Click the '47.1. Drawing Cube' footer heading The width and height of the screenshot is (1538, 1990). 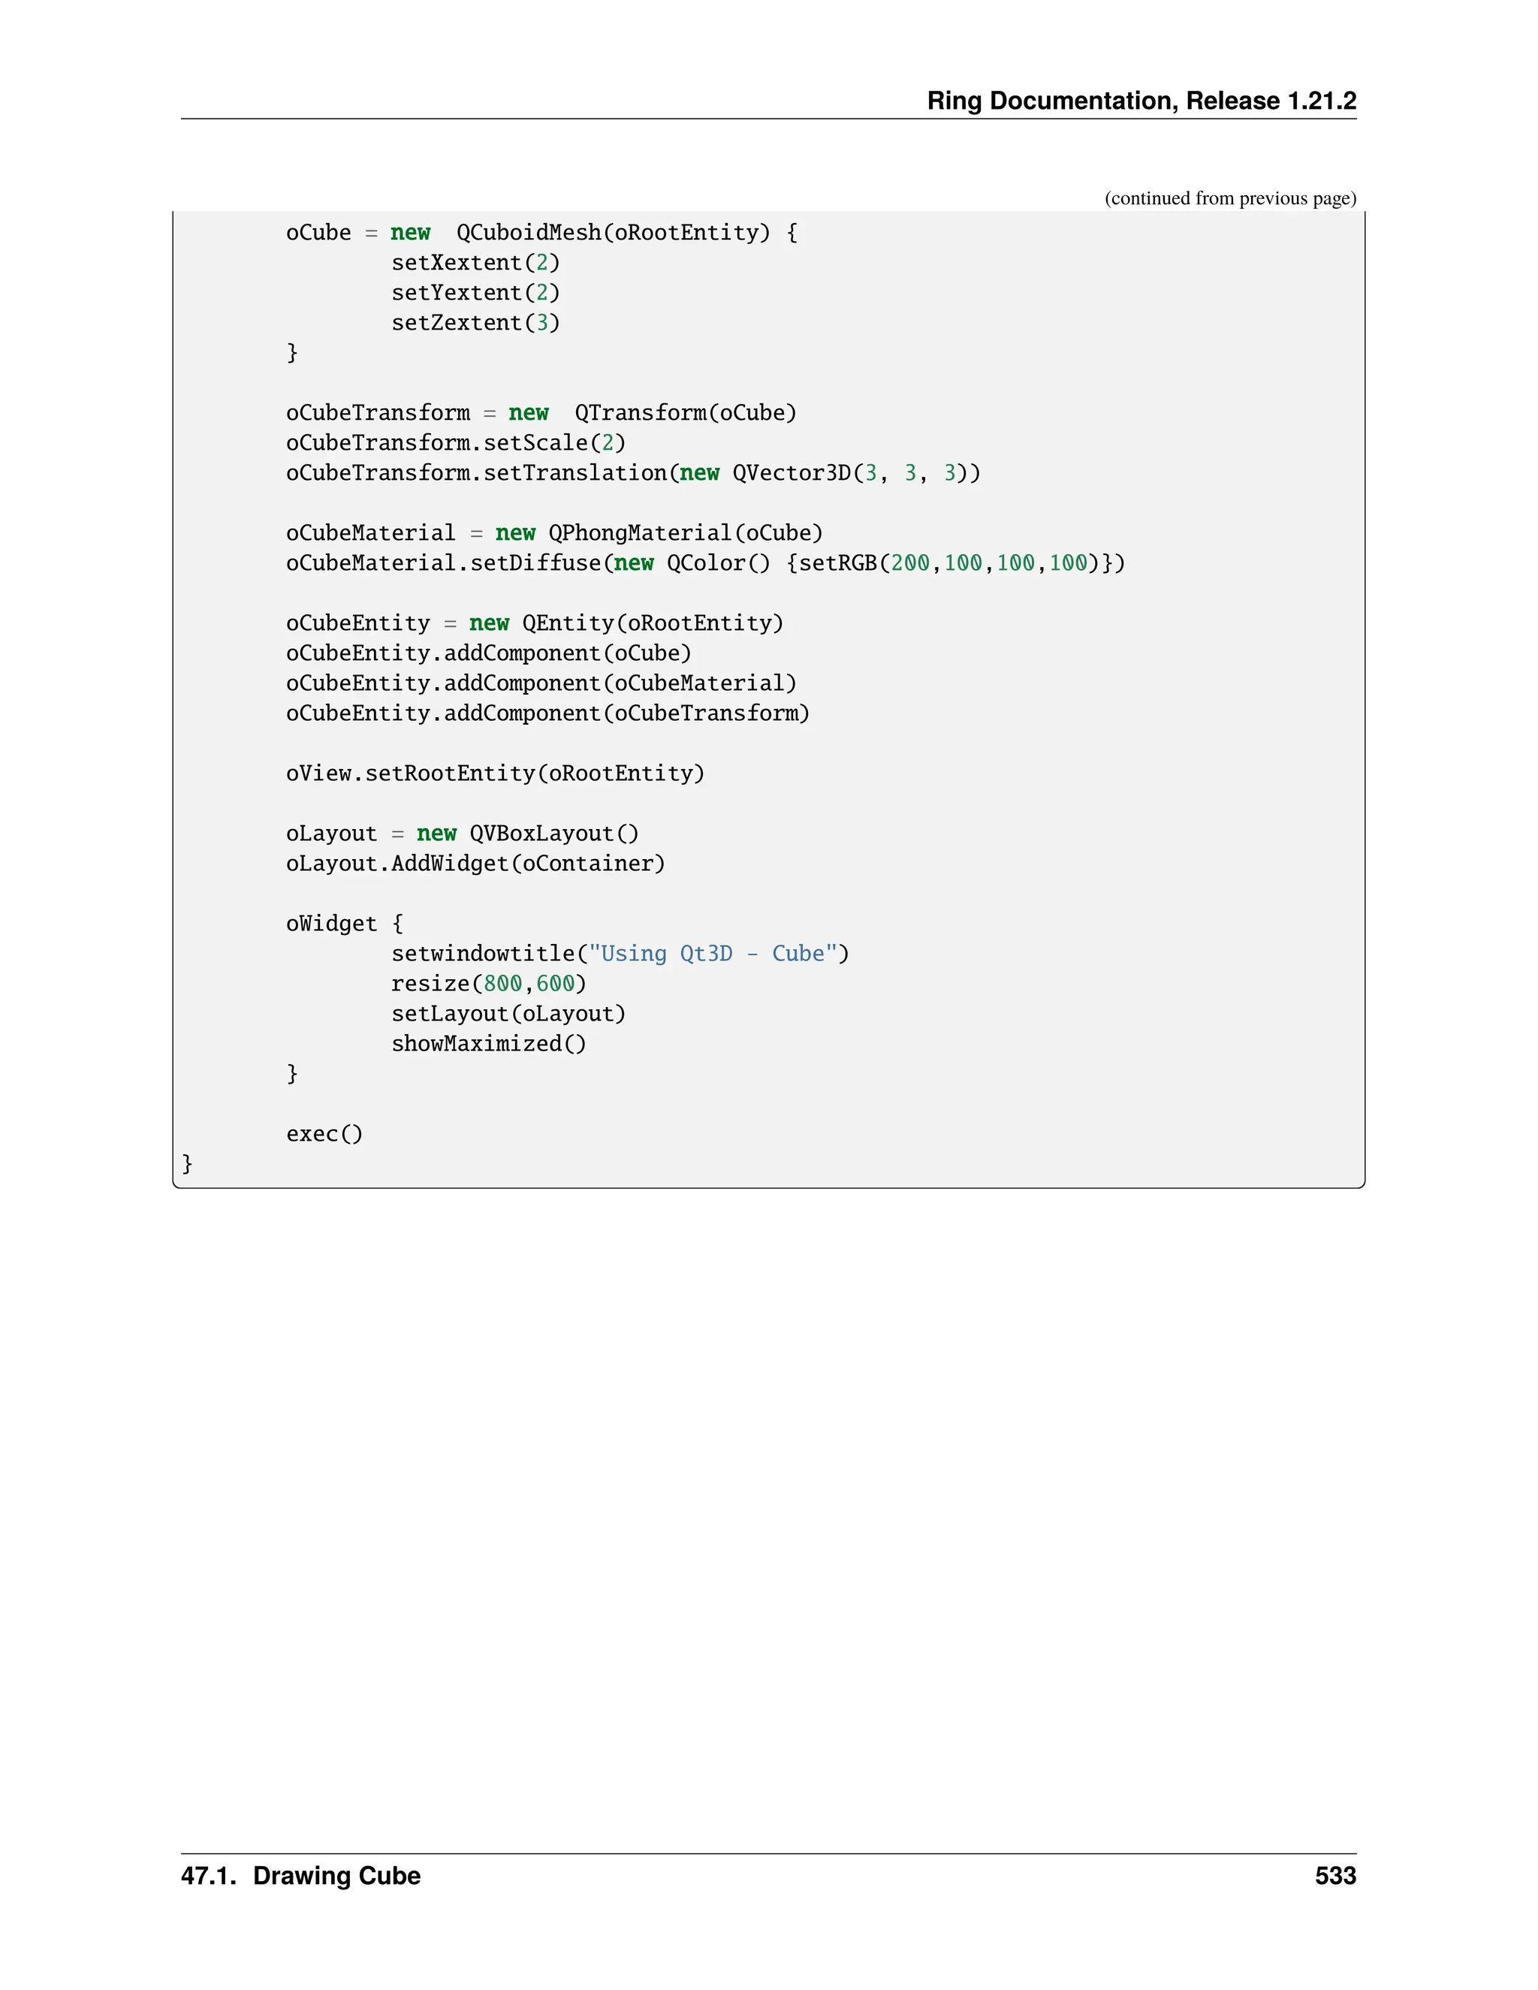(x=300, y=1876)
